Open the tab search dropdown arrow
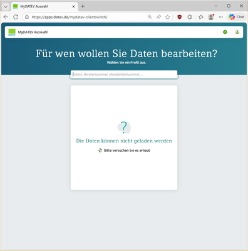This screenshot has width=248, height=251. click(6, 7)
